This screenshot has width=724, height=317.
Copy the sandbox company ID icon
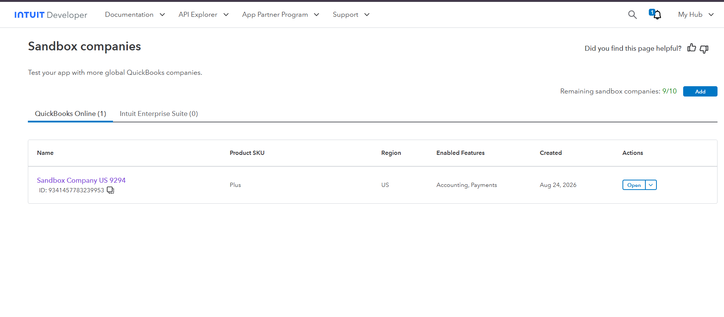click(110, 190)
